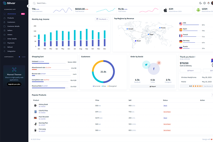Collapse the sidebar using the toggle arrow button
The height and width of the screenshot is (142, 213).
click(x=28, y=6)
